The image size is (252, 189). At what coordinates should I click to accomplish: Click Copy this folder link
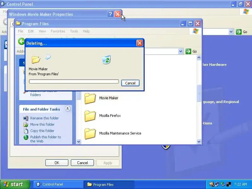pos(42,131)
